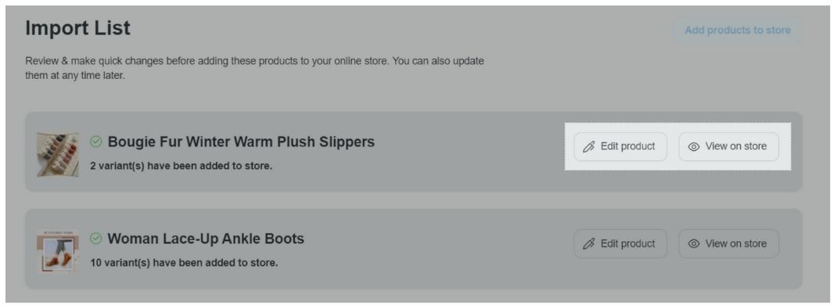Click eye icon in Slippers View on store
Viewport: 837px width, 306px height.
[693, 147]
